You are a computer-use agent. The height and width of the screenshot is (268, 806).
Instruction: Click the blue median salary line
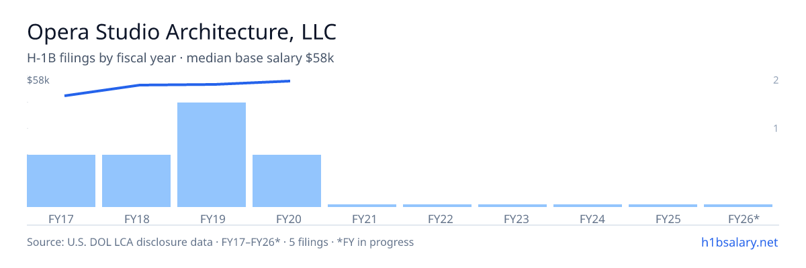pos(177,86)
